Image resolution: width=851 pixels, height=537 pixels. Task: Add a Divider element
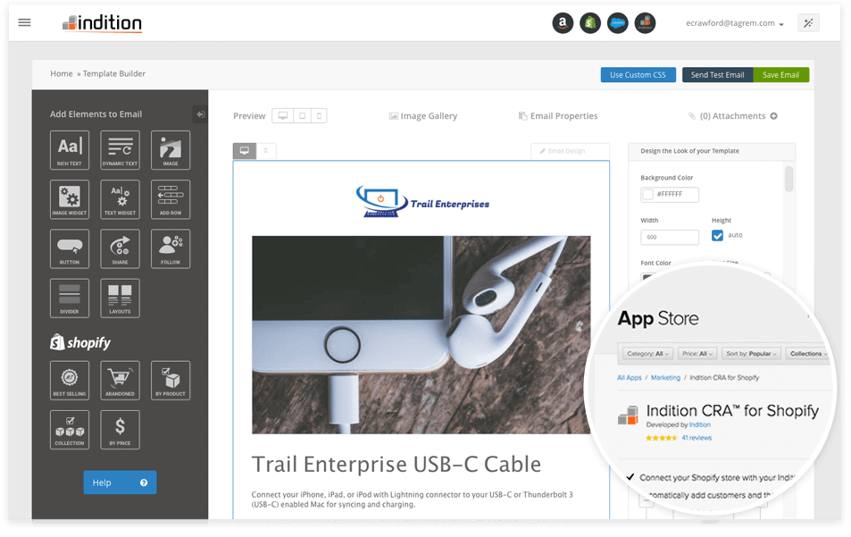[x=70, y=298]
